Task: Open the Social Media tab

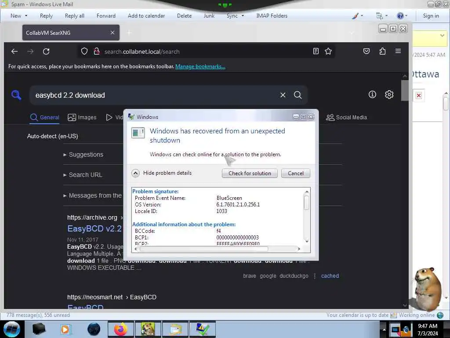Action: (346, 117)
